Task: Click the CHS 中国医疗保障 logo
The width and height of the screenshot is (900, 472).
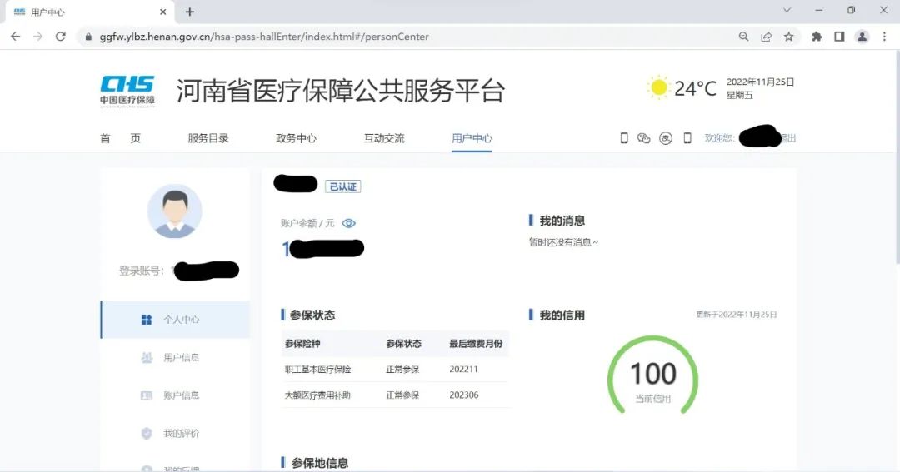Action: (x=127, y=92)
